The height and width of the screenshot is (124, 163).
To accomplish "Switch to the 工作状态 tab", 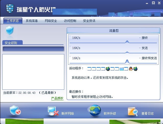I will 13,21.
